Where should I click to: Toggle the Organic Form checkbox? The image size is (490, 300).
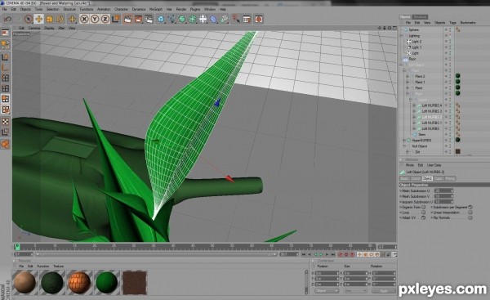tap(423, 207)
